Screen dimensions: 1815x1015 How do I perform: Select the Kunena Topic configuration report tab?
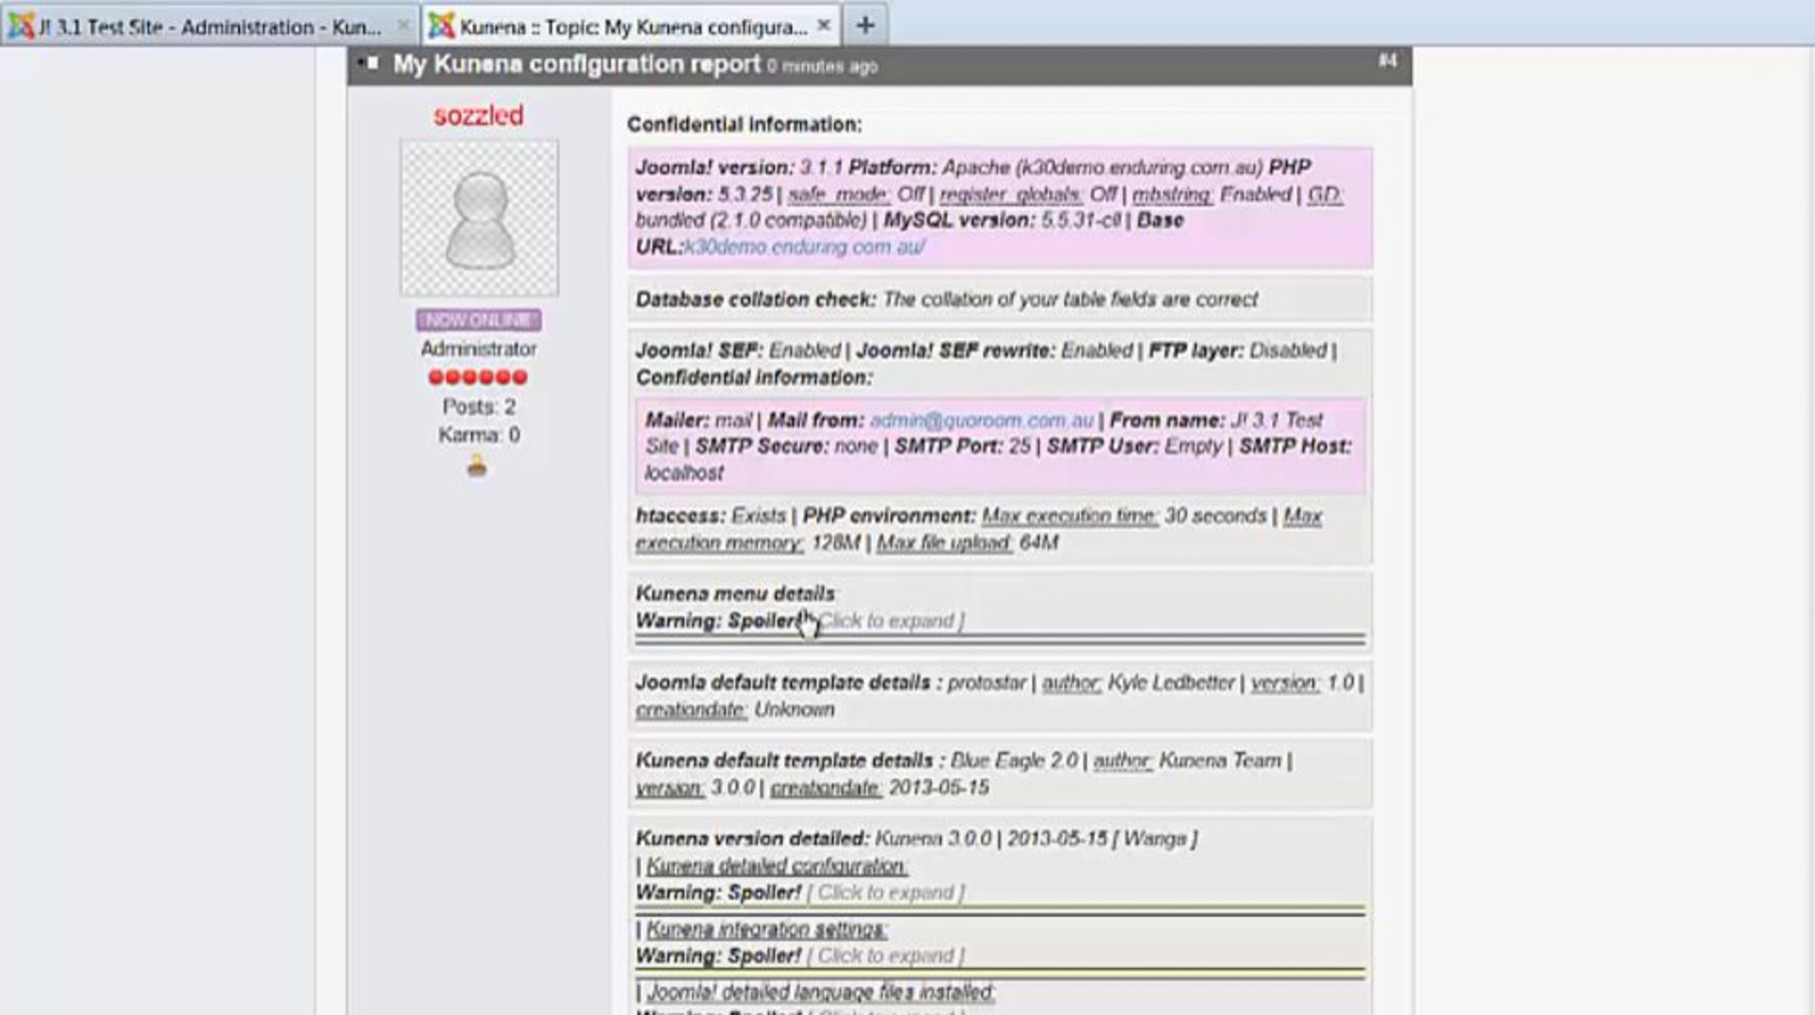[631, 26]
